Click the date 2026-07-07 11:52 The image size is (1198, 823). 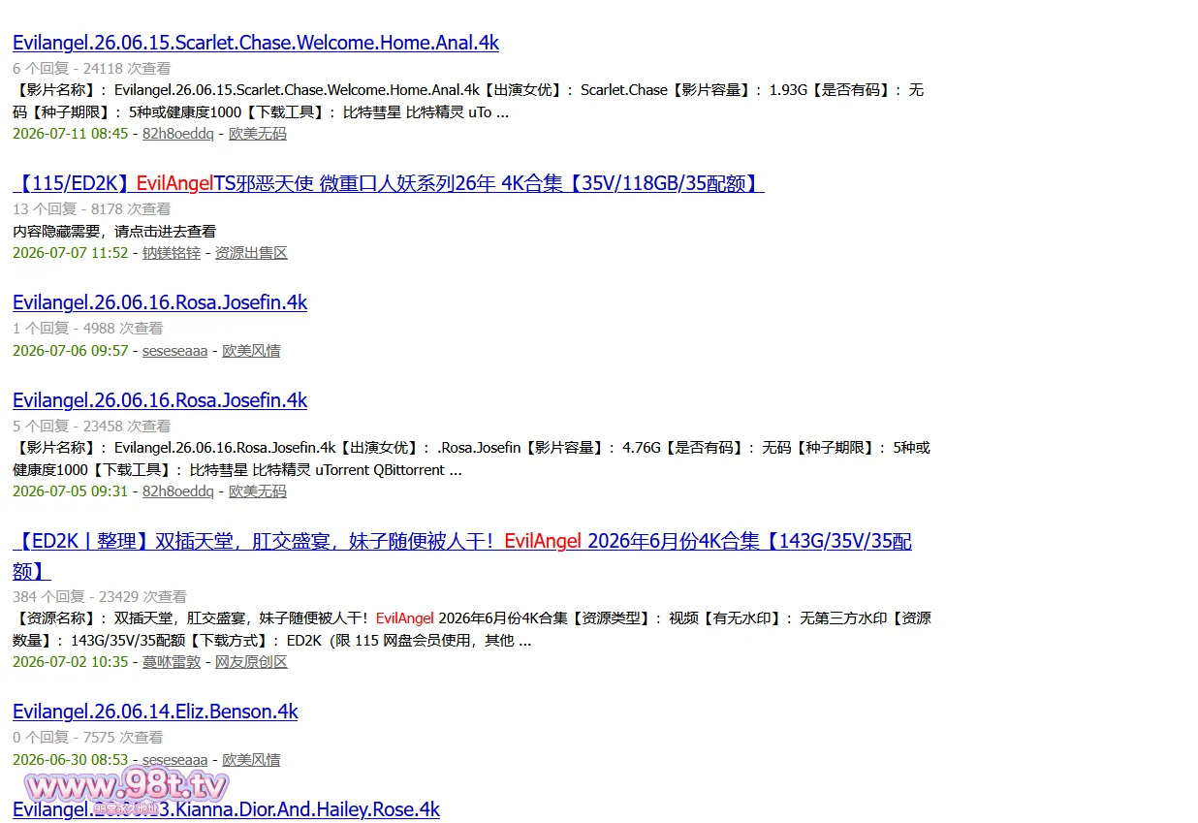(x=70, y=253)
